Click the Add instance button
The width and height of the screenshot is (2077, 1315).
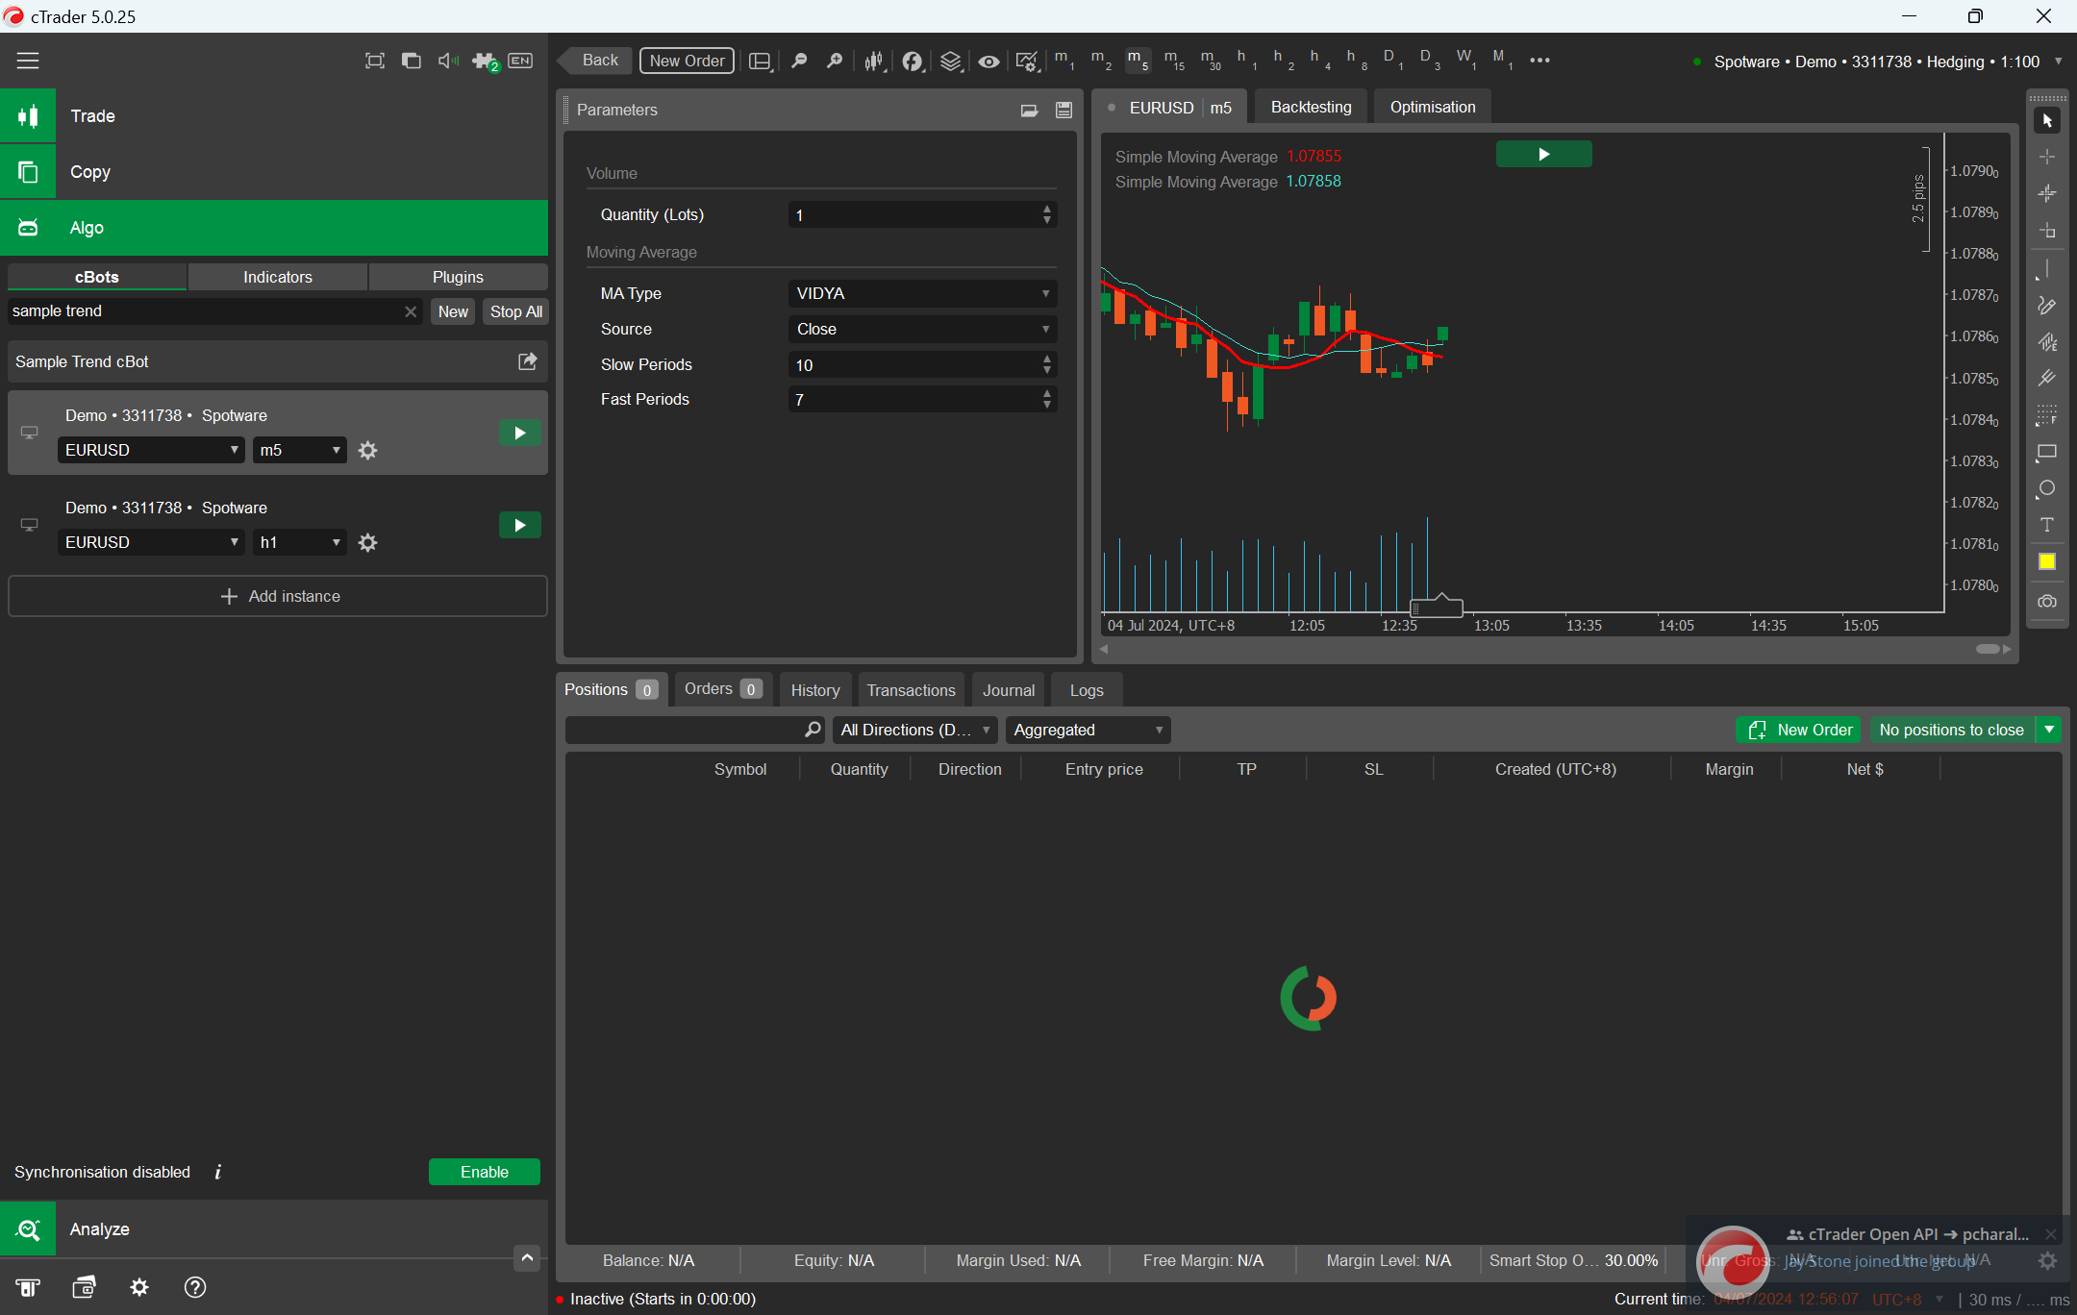tap(278, 596)
